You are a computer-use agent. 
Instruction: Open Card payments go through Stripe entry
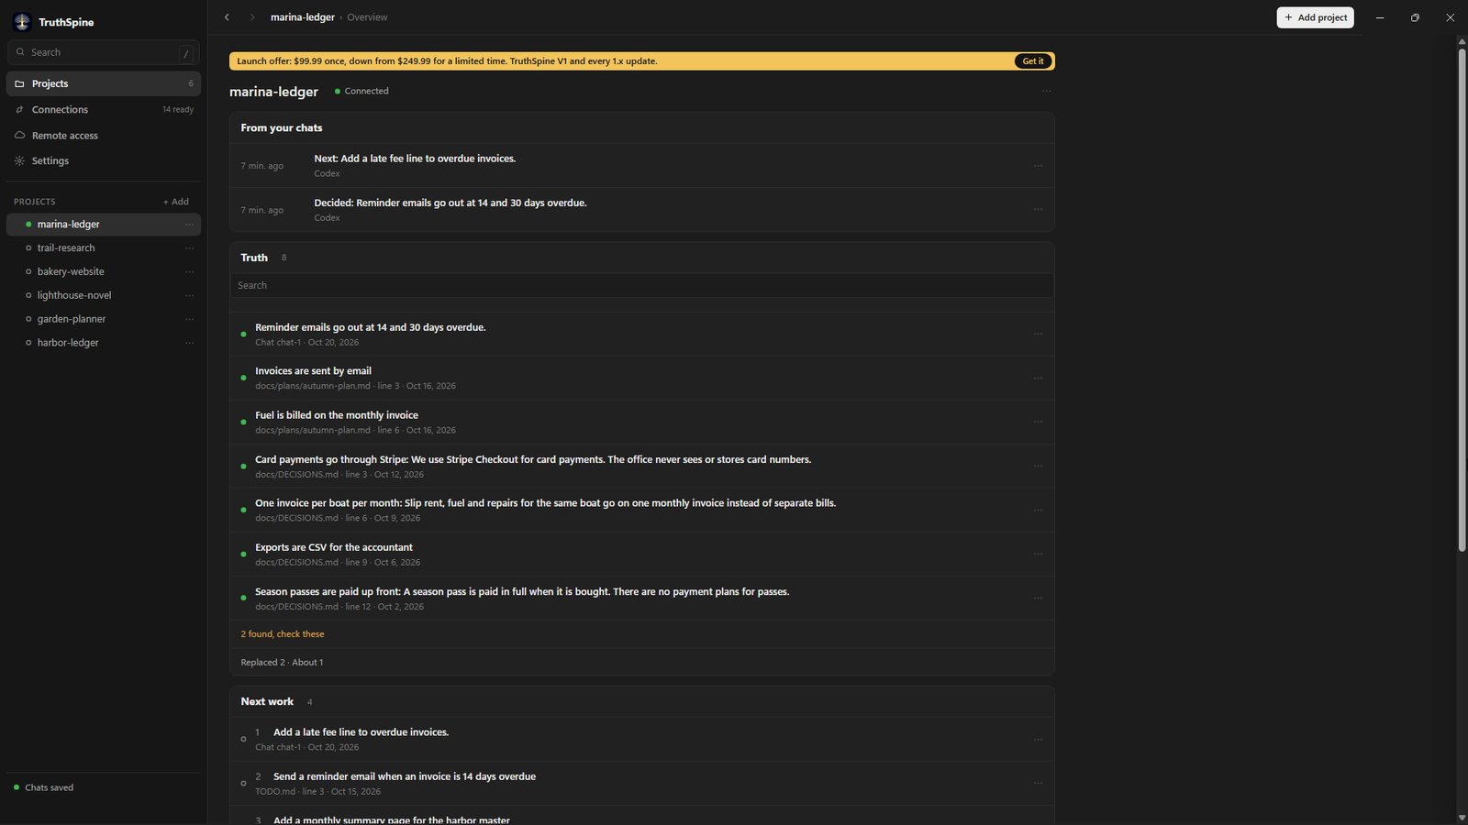642,467
